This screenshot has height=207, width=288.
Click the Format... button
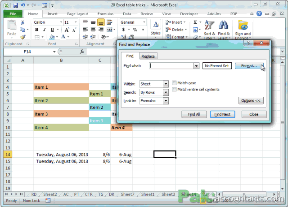(x=249, y=66)
